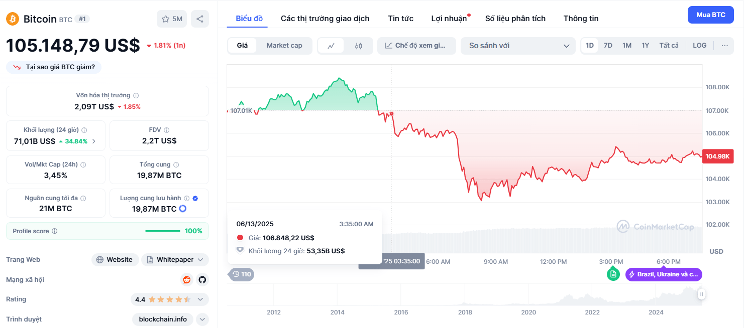This screenshot has height=328, width=744.
Task: Expand the Rating 4.4 dropdown
Action: [200, 299]
